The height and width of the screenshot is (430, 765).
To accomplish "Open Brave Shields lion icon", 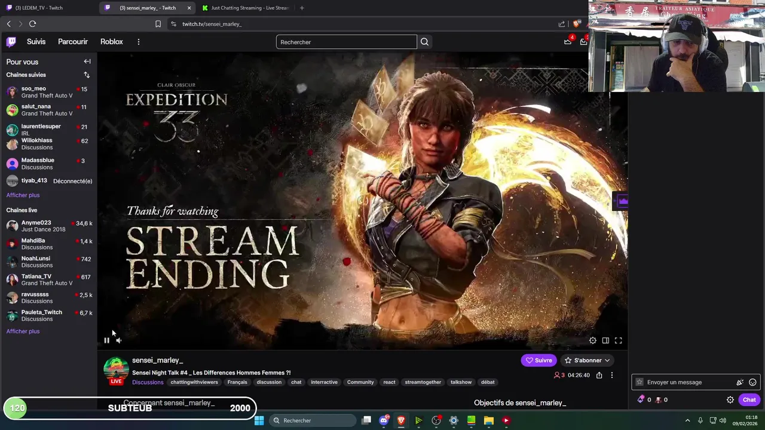I will tap(576, 24).
